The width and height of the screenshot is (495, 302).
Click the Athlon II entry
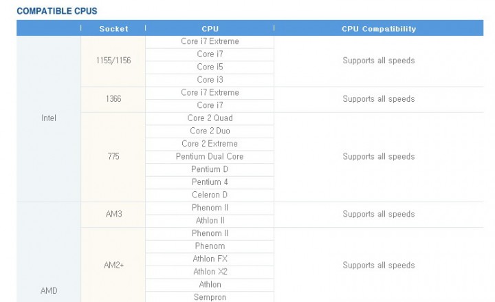210,221
